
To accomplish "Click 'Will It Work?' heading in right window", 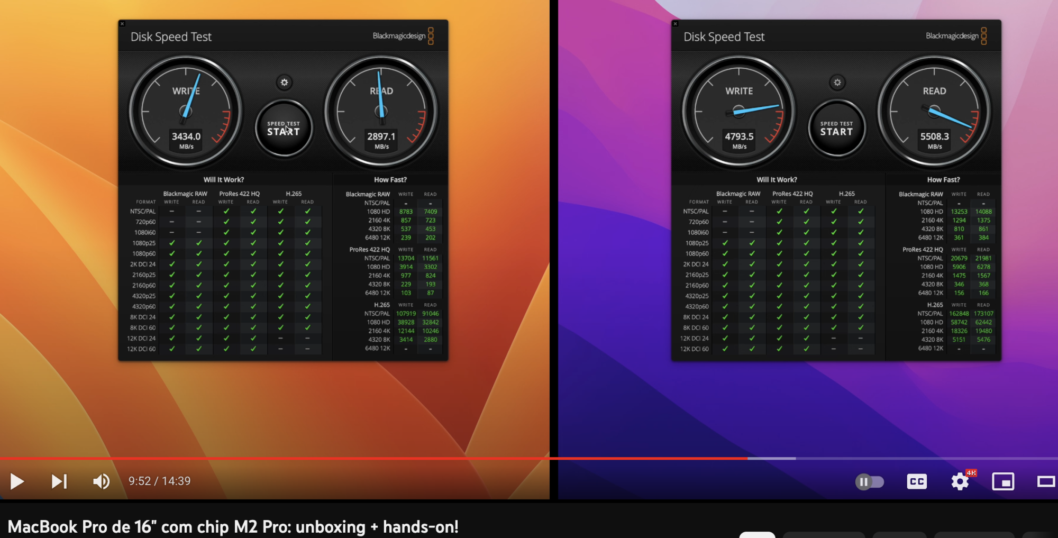I will point(777,180).
